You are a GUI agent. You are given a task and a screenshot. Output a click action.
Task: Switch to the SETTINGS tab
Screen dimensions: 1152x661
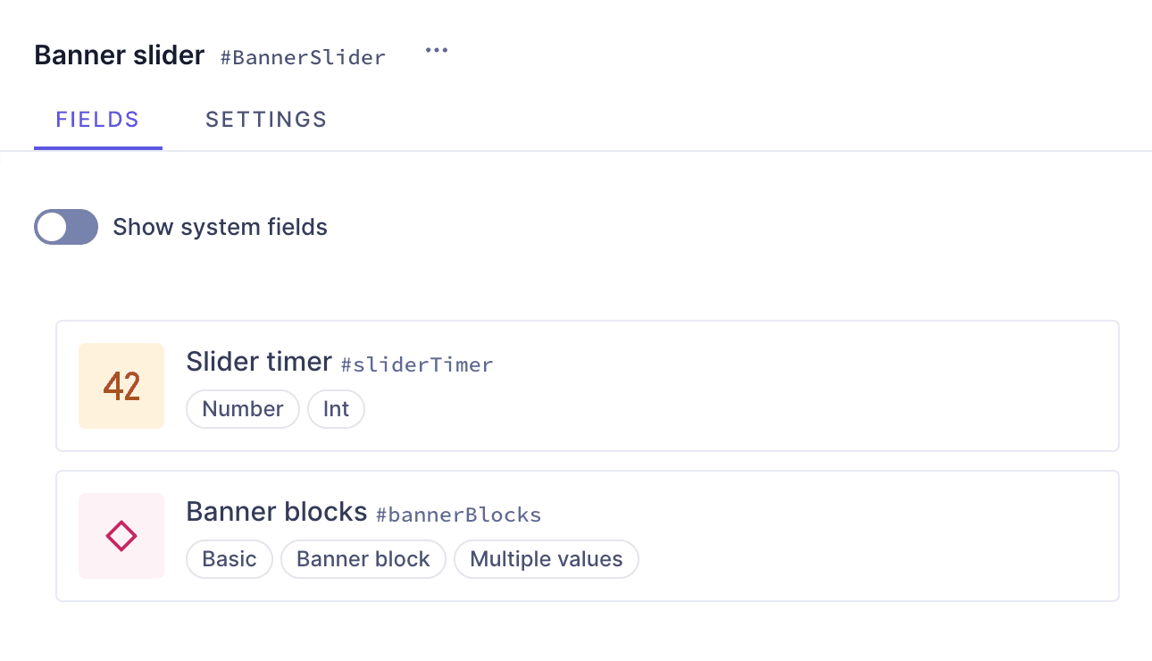tap(265, 119)
